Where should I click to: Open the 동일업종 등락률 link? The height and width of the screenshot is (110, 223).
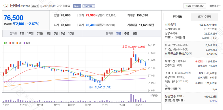pyautogui.click(x=175, y=100)
